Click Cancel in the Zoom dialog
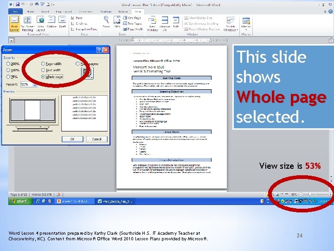The height and width of the screenshot is (251, 334). click(x=96, y=139)
